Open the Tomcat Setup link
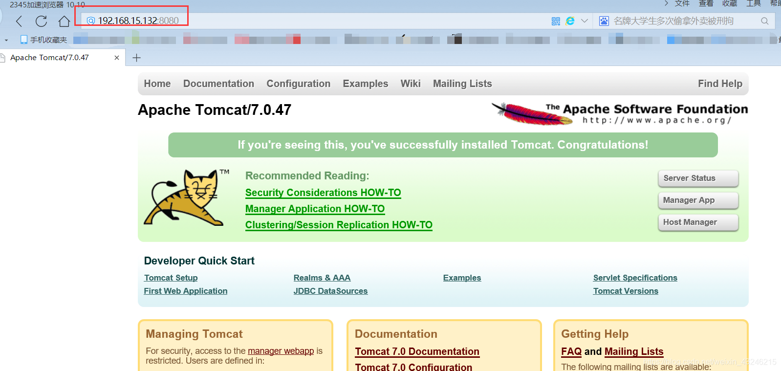This screenshot has height=371, width=781. pyautogui.click(x=171, y=278)
